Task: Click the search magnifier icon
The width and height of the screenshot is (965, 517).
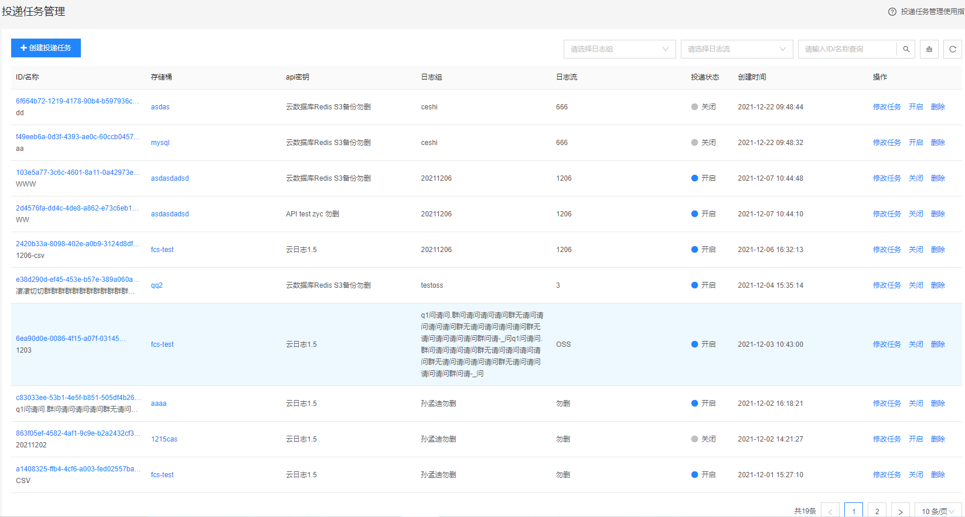Action: tap(906, 49)
